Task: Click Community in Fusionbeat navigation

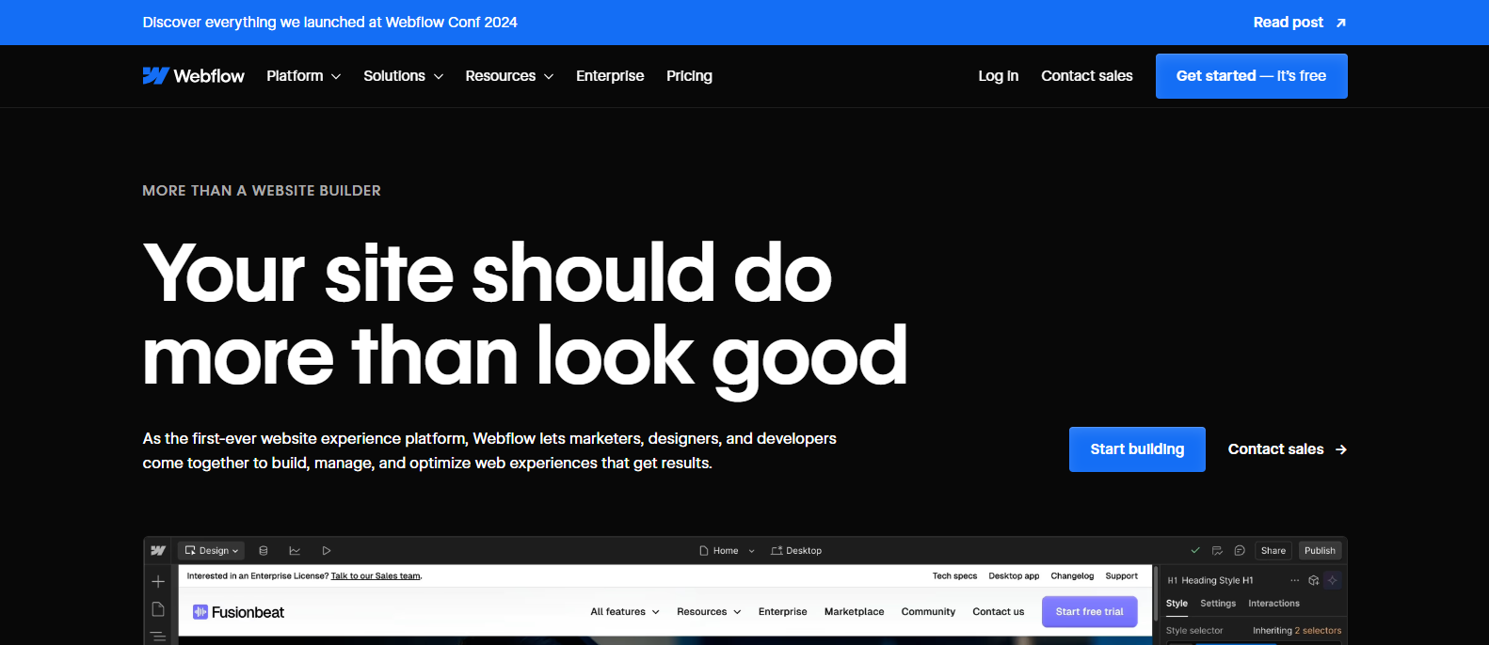Action: [928, 612]
